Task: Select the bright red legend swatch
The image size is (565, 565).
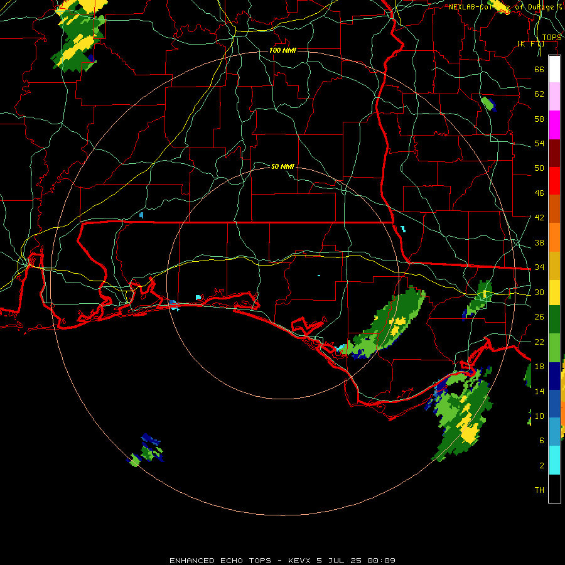Action: (554, 181)
